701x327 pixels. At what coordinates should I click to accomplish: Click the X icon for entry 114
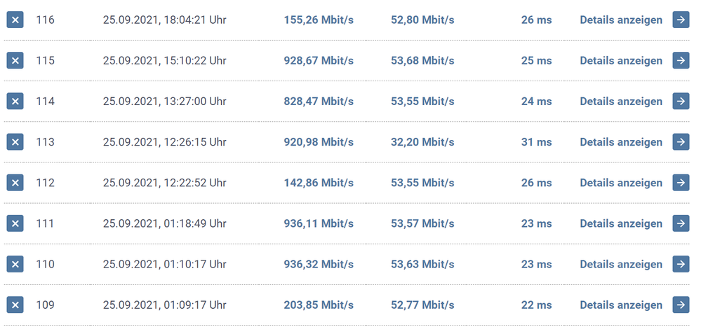[x=15, y=102]
